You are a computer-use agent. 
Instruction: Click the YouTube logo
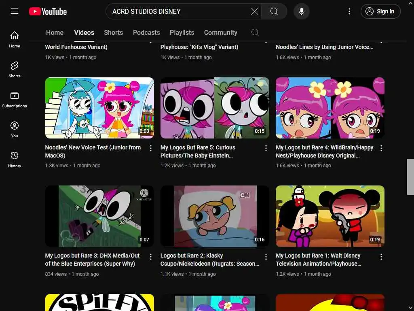[x=48, y=11]
